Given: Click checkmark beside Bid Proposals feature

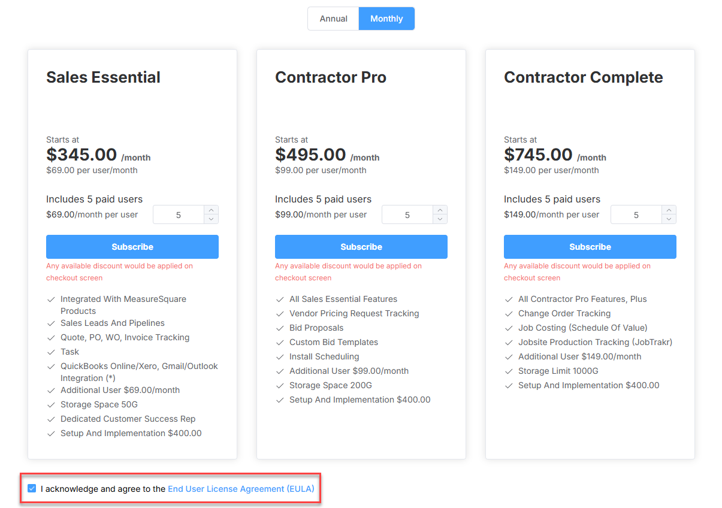Looking at the screenshot, I should click(279, 328).
